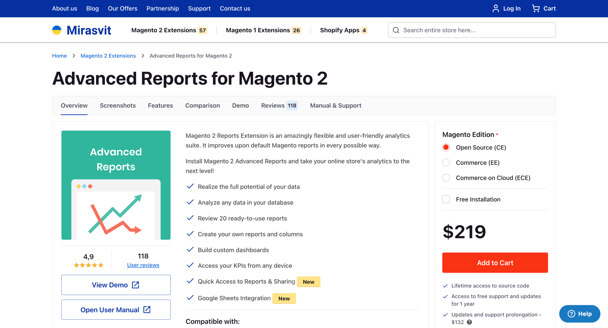The image size is (608, 328).
Task: Click the user account icon near Log In
Action: tap(495, 8)
